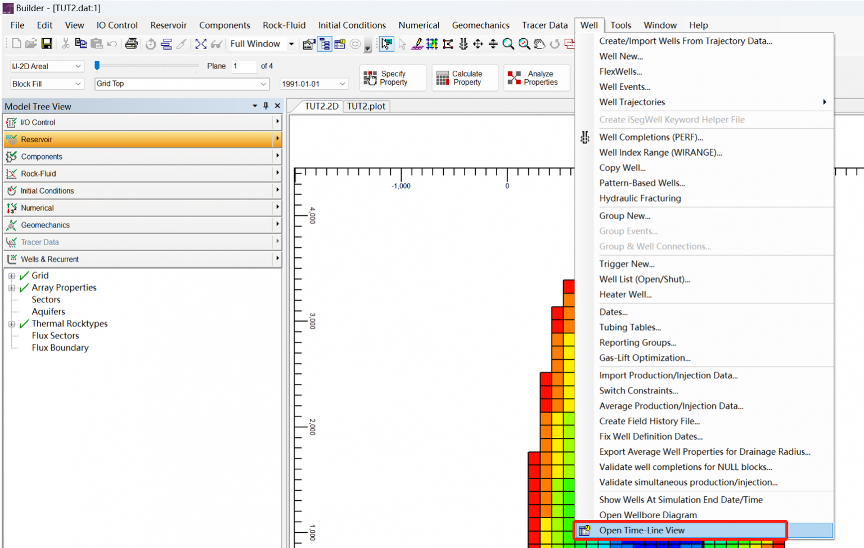Toggle the Model Tree View pin
The width and height of the screenshot is (864, 548).
(265, 106)
